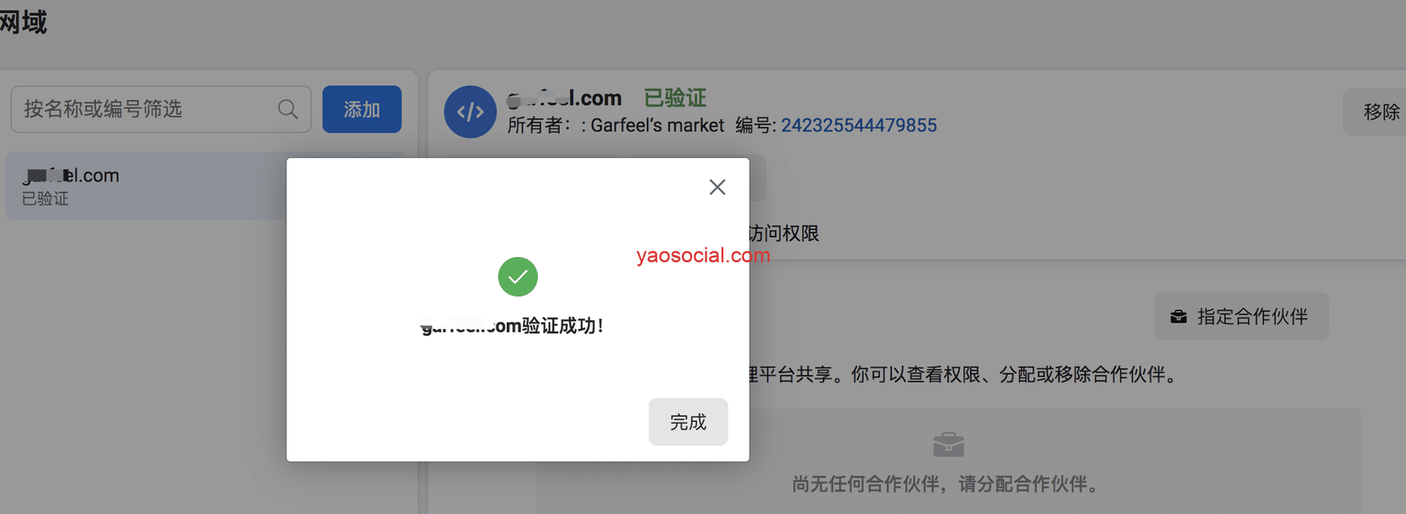The width and height of the screenshot is (1406, 514).
Task: Click the Garfeel's market owner name
Action: coord(657,125)
